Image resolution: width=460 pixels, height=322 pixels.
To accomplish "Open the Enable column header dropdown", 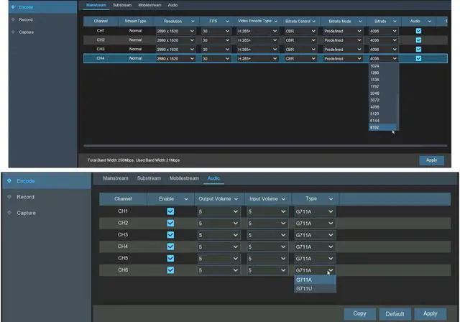I will point(186,199).
